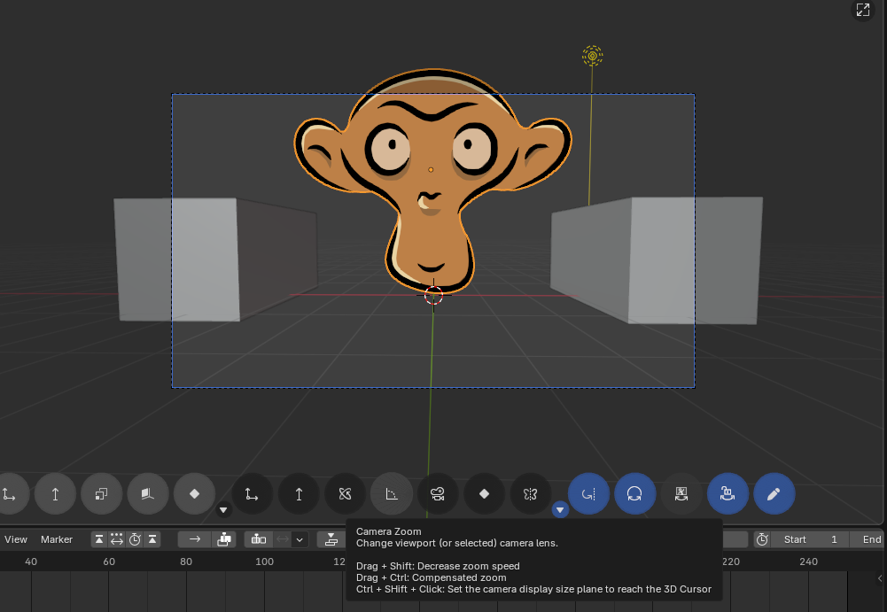Screen dimensions: 887x612
Task: Click frame number 100 on timeline ruler
Action: [264, 562]
